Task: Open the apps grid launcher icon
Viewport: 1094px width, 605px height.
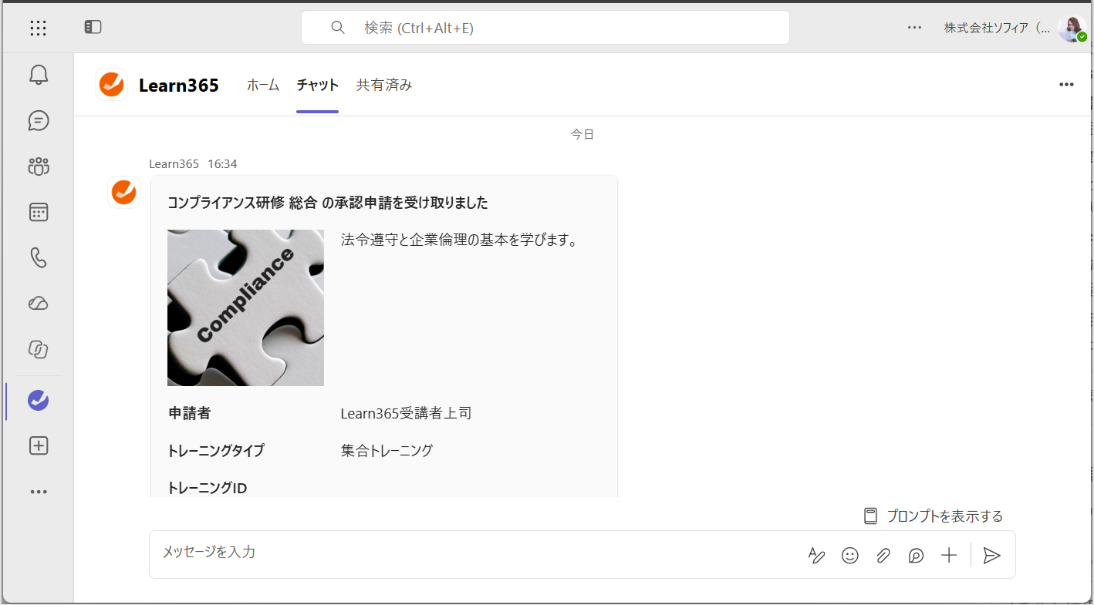Action: point(38,28)
